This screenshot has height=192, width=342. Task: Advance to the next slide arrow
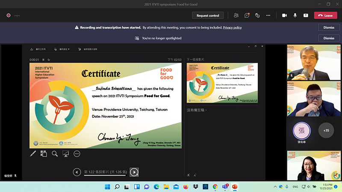(x=134, y=172)
